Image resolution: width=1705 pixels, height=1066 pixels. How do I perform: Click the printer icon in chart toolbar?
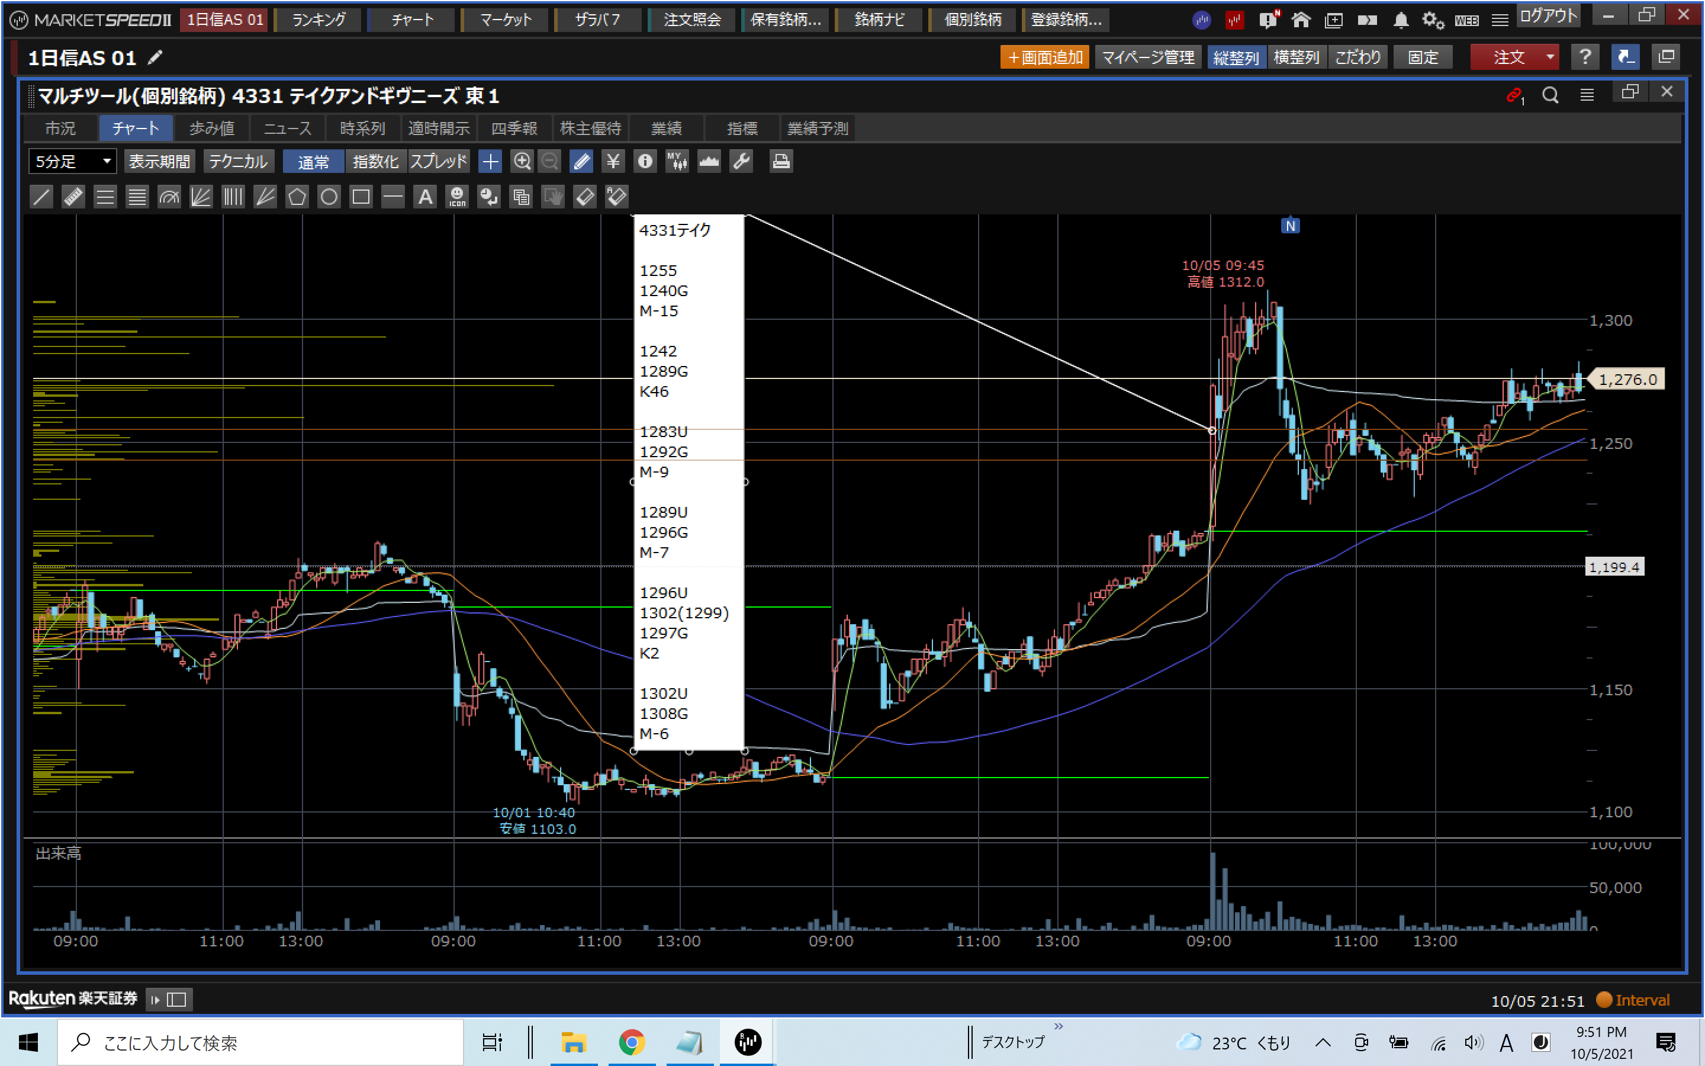780,162
